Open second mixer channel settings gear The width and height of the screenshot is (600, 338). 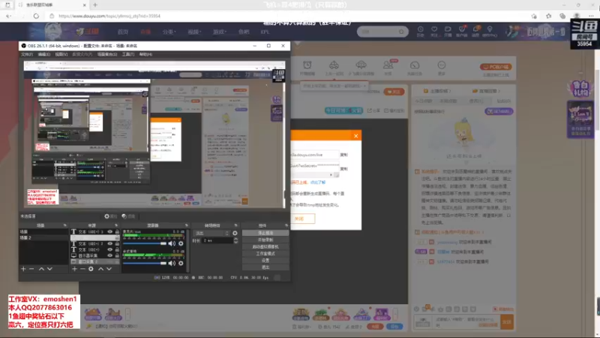pyautogui.click(x=181, y=264)
